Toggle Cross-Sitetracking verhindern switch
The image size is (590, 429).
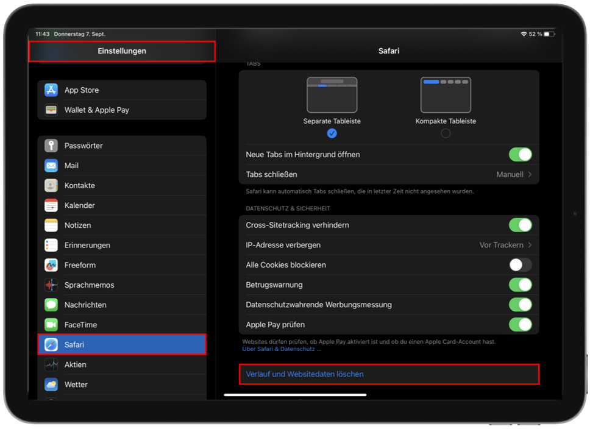pyautogui.click(x=521, y=225)
